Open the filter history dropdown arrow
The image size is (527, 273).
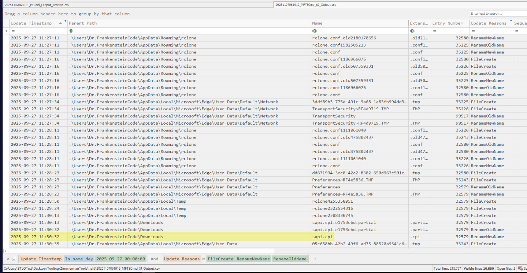315,259
